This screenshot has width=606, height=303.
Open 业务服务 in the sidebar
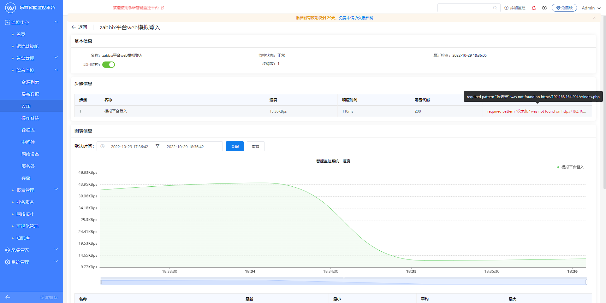coord(25,202)
